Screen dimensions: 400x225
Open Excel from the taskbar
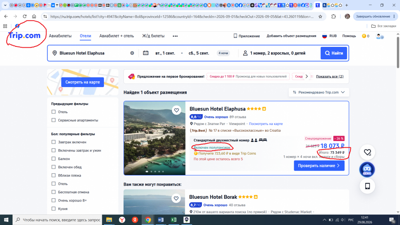[174, 220]
